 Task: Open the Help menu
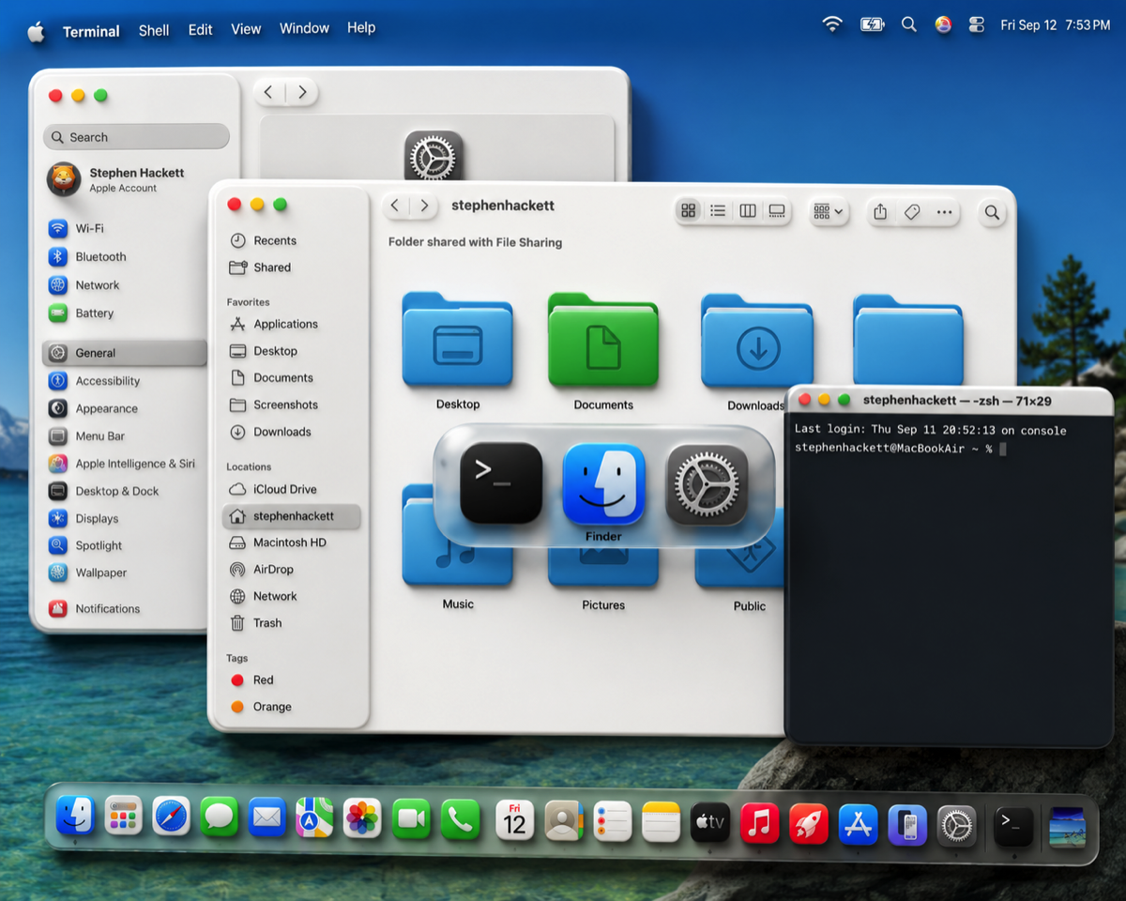point(361,28)
